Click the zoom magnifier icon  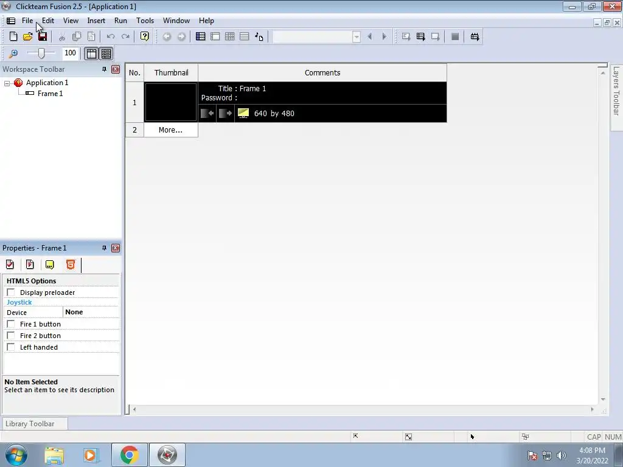pos(13,54)
